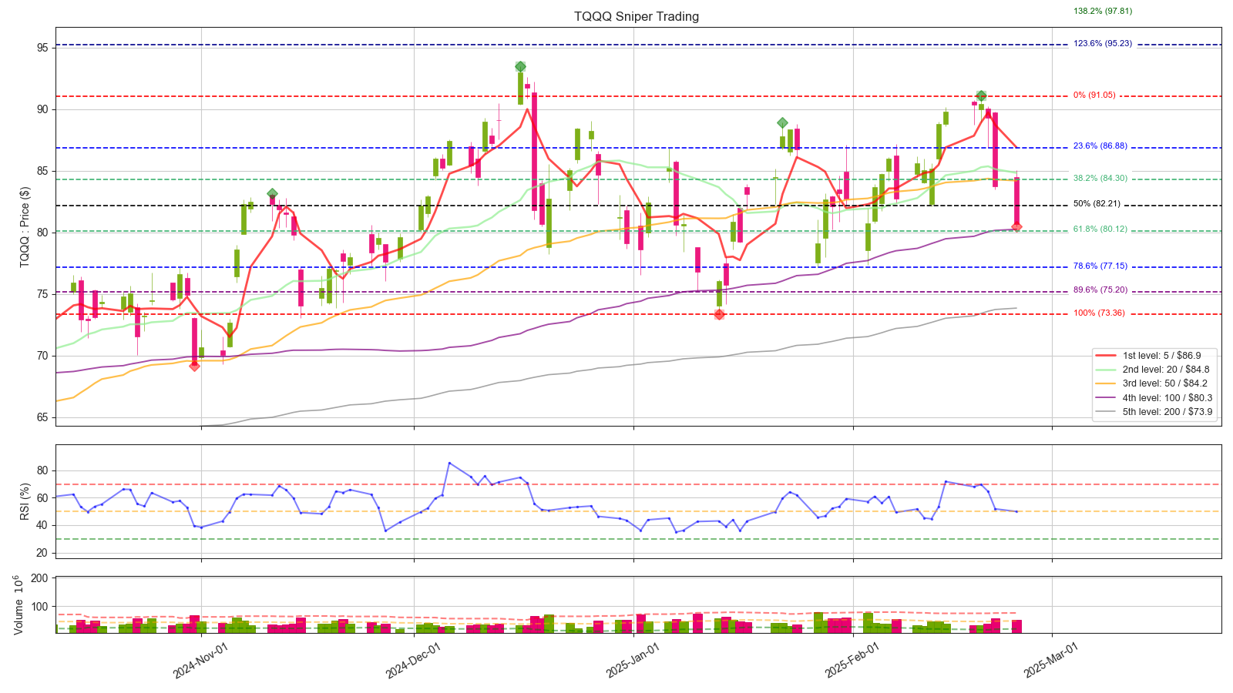Select the green diamond marker in mid-November

click(272, 194)
